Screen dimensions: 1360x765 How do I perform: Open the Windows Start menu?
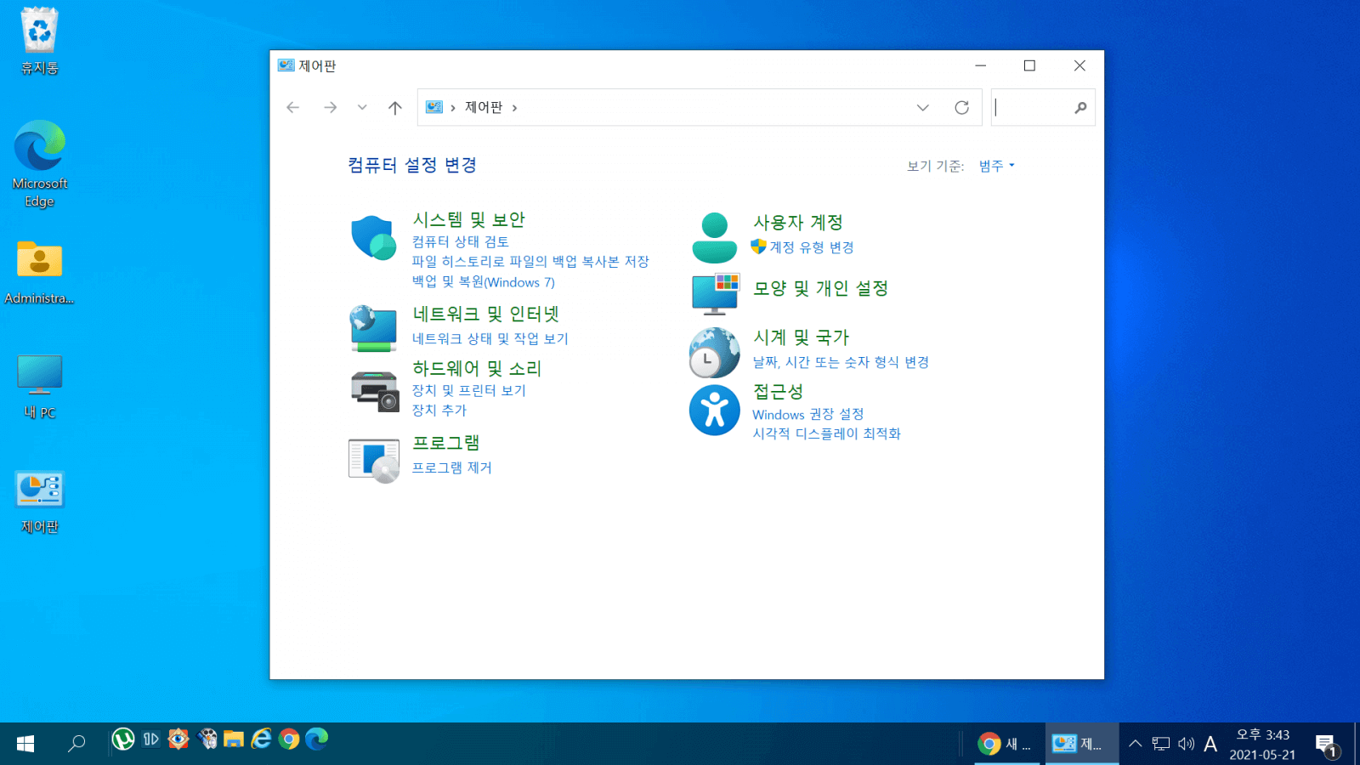tap(25, 744)
